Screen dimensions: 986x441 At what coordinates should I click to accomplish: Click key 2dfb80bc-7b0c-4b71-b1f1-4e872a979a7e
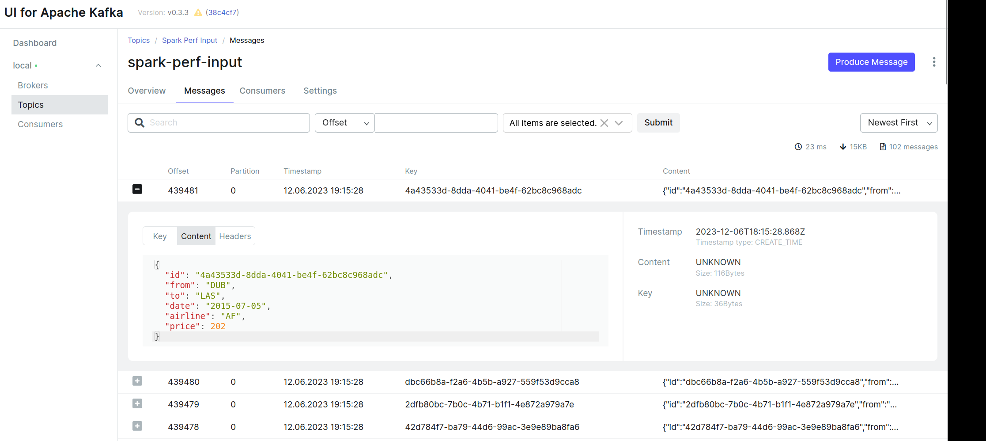(489, 404)
